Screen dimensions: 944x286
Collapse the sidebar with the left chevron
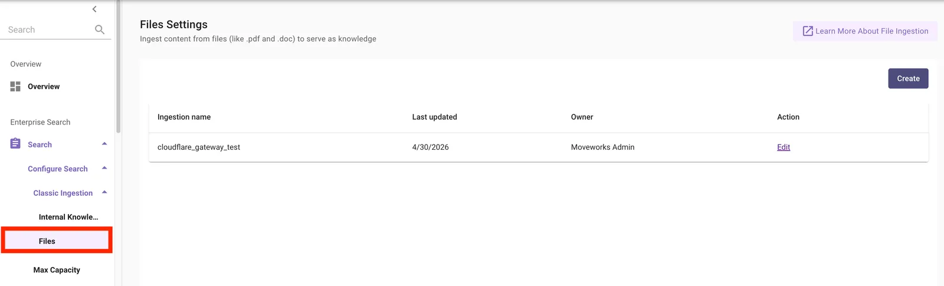[94, 9]
